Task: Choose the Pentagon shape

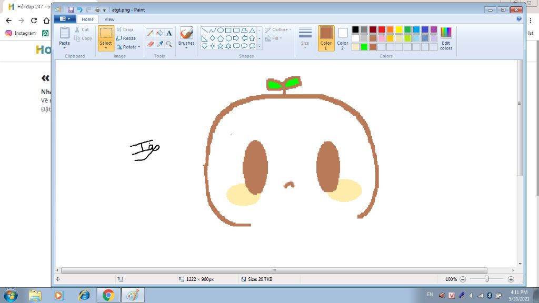Action: pyautogui.click(x=221, y=38)
